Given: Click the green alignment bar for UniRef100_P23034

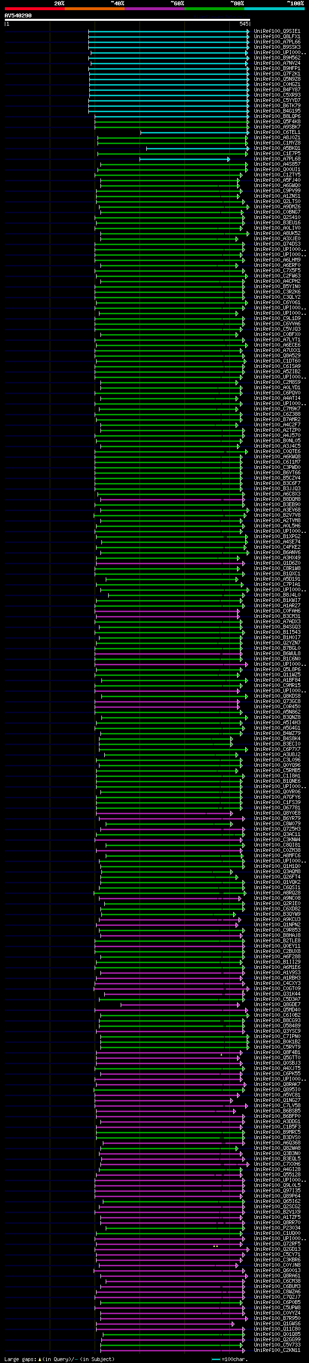Looking at the screenshot, I should click(175, 1229).
